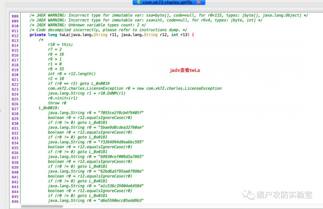323x209 pixels.
Task: Click the 'if (r0 == r2) goto L_0x0019' line
Action: click(79, 83)
